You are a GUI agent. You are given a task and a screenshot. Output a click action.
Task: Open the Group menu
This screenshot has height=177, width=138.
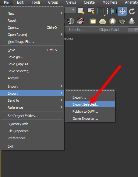53,2
